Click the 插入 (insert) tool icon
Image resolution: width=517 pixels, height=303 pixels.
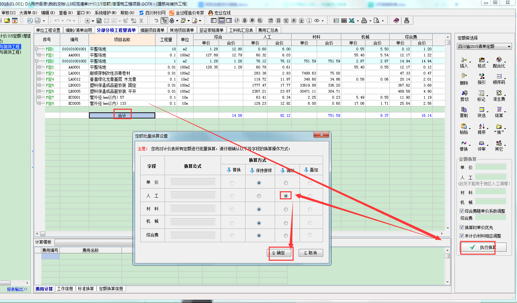click(464, 60)
